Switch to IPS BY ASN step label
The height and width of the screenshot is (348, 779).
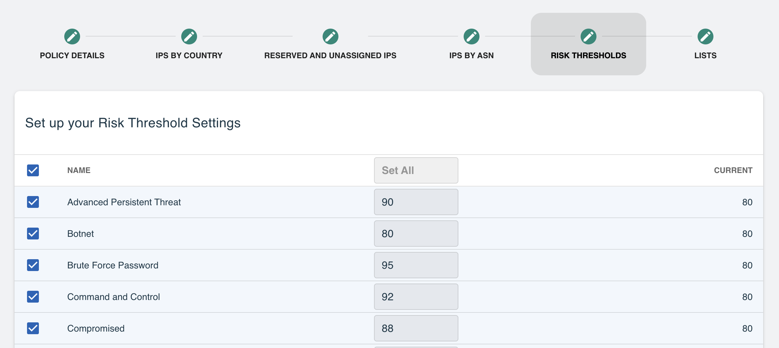tap(472, 56)
